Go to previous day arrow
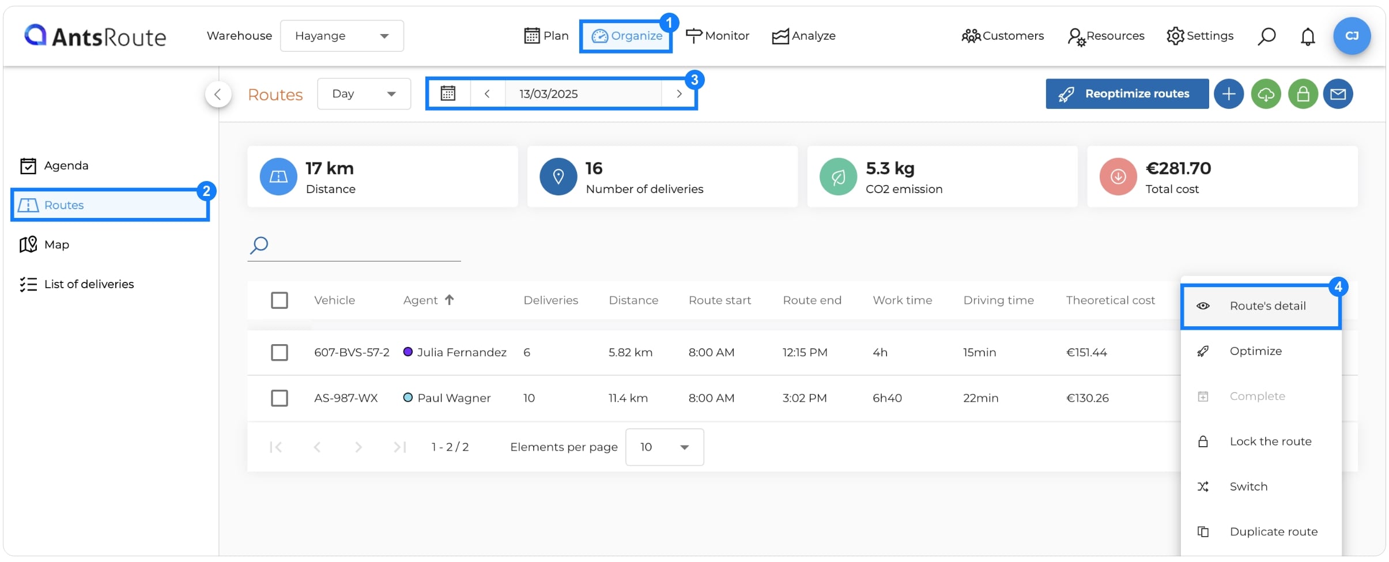1389x562 pixels. (487, 93)
